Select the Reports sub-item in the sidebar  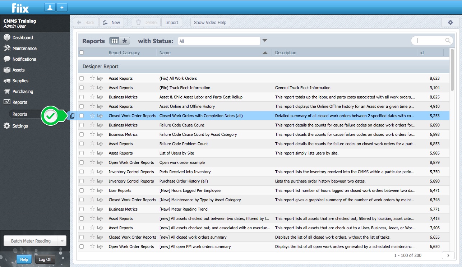tap(20, 114)
